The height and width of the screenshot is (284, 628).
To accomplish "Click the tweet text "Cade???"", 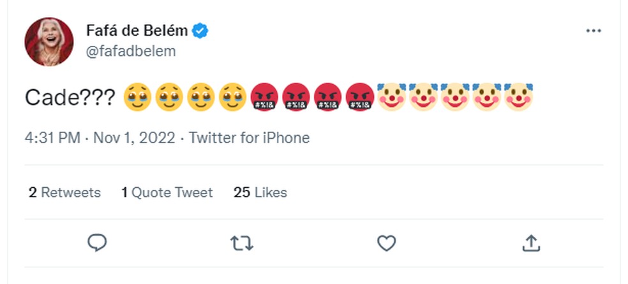I will pyautogui.click(x=70, y=97).
